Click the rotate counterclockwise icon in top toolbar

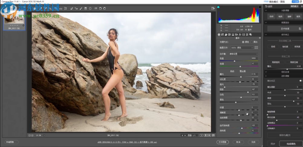(100, 8)
